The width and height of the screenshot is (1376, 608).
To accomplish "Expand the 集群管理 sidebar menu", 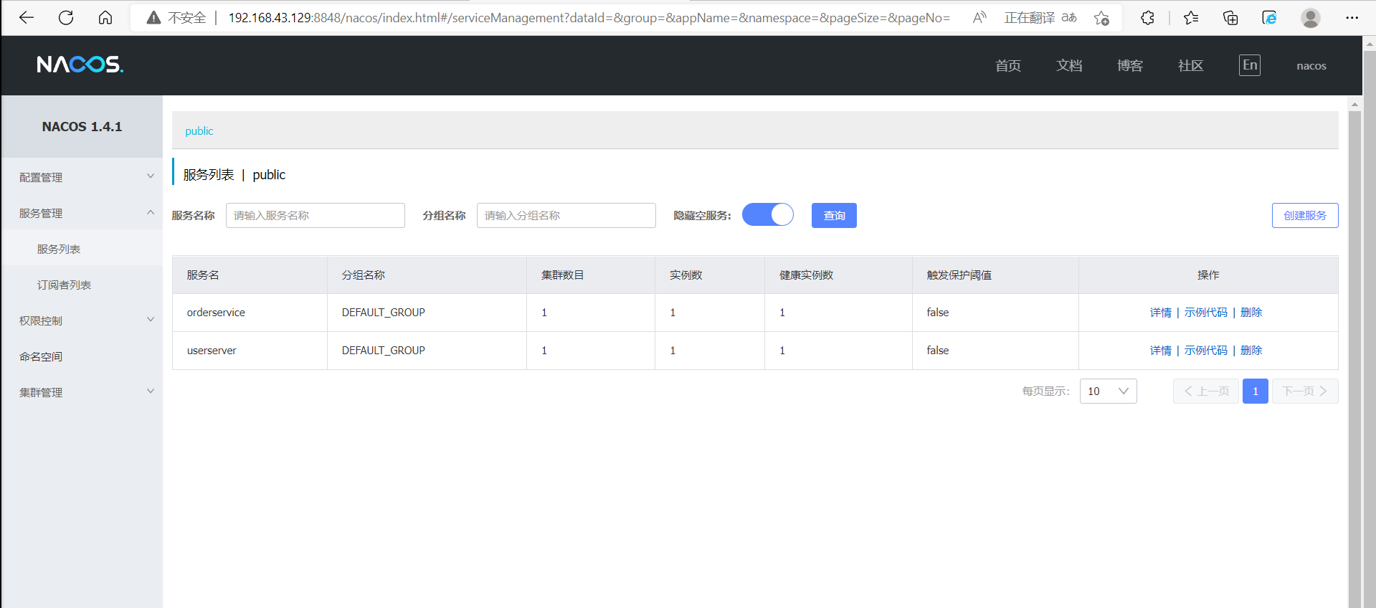I will click(x=82, y=392).
